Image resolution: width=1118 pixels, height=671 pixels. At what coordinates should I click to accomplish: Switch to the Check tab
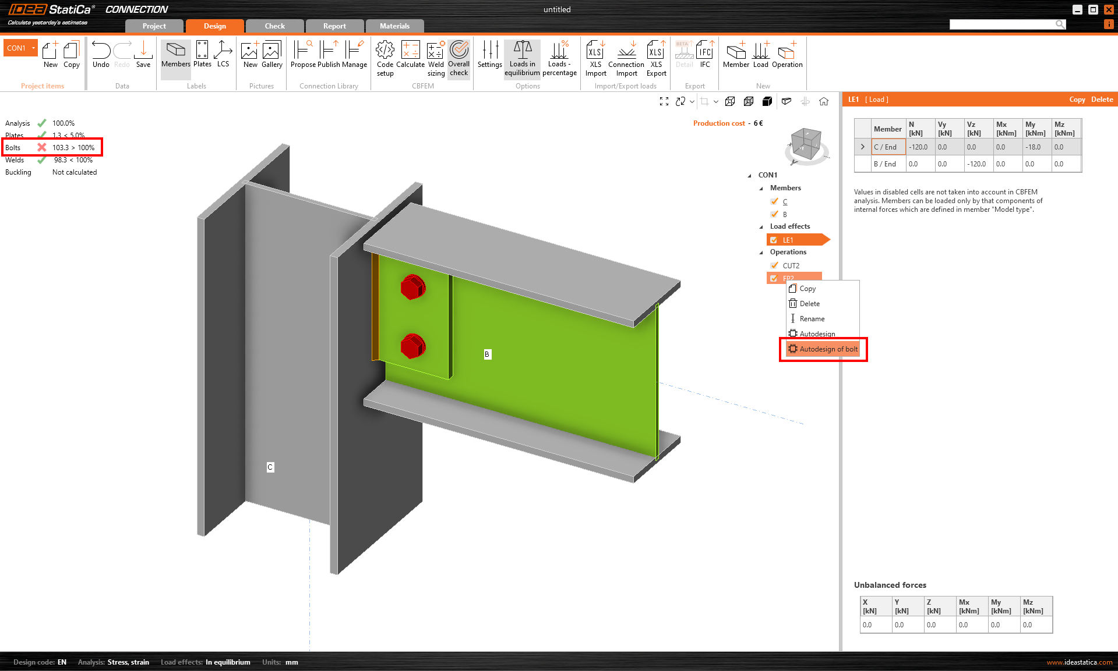coord(274,26)
